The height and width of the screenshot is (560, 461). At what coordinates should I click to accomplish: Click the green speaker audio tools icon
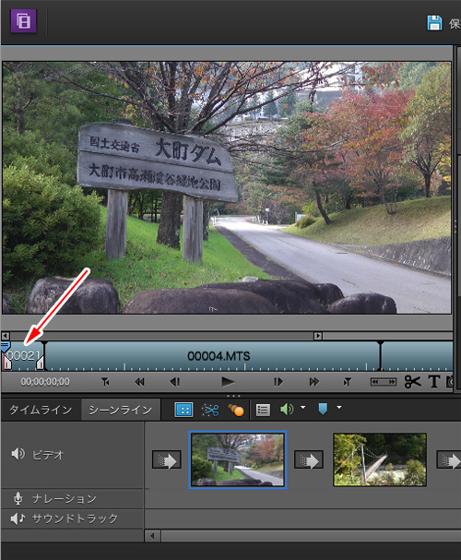(x=287, y=410)
